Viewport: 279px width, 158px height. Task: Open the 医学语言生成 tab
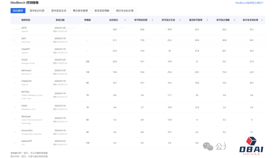click(x=59, y=11)
